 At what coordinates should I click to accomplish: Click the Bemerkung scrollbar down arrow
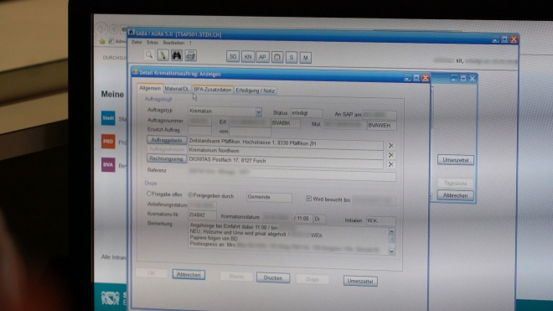point(391,251)
